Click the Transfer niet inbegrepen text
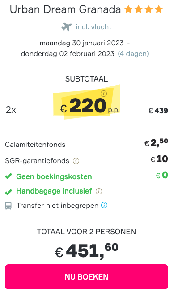174x297 pixels. coord(57,206)
